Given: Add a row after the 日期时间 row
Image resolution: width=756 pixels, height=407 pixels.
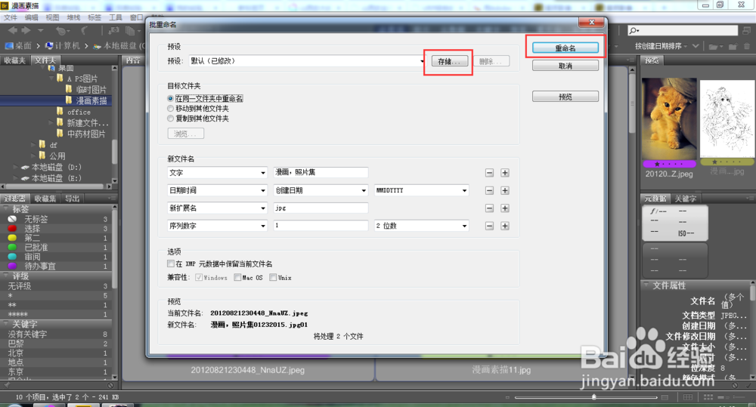Looking at the screenshot, I should [x=505, y=191].
